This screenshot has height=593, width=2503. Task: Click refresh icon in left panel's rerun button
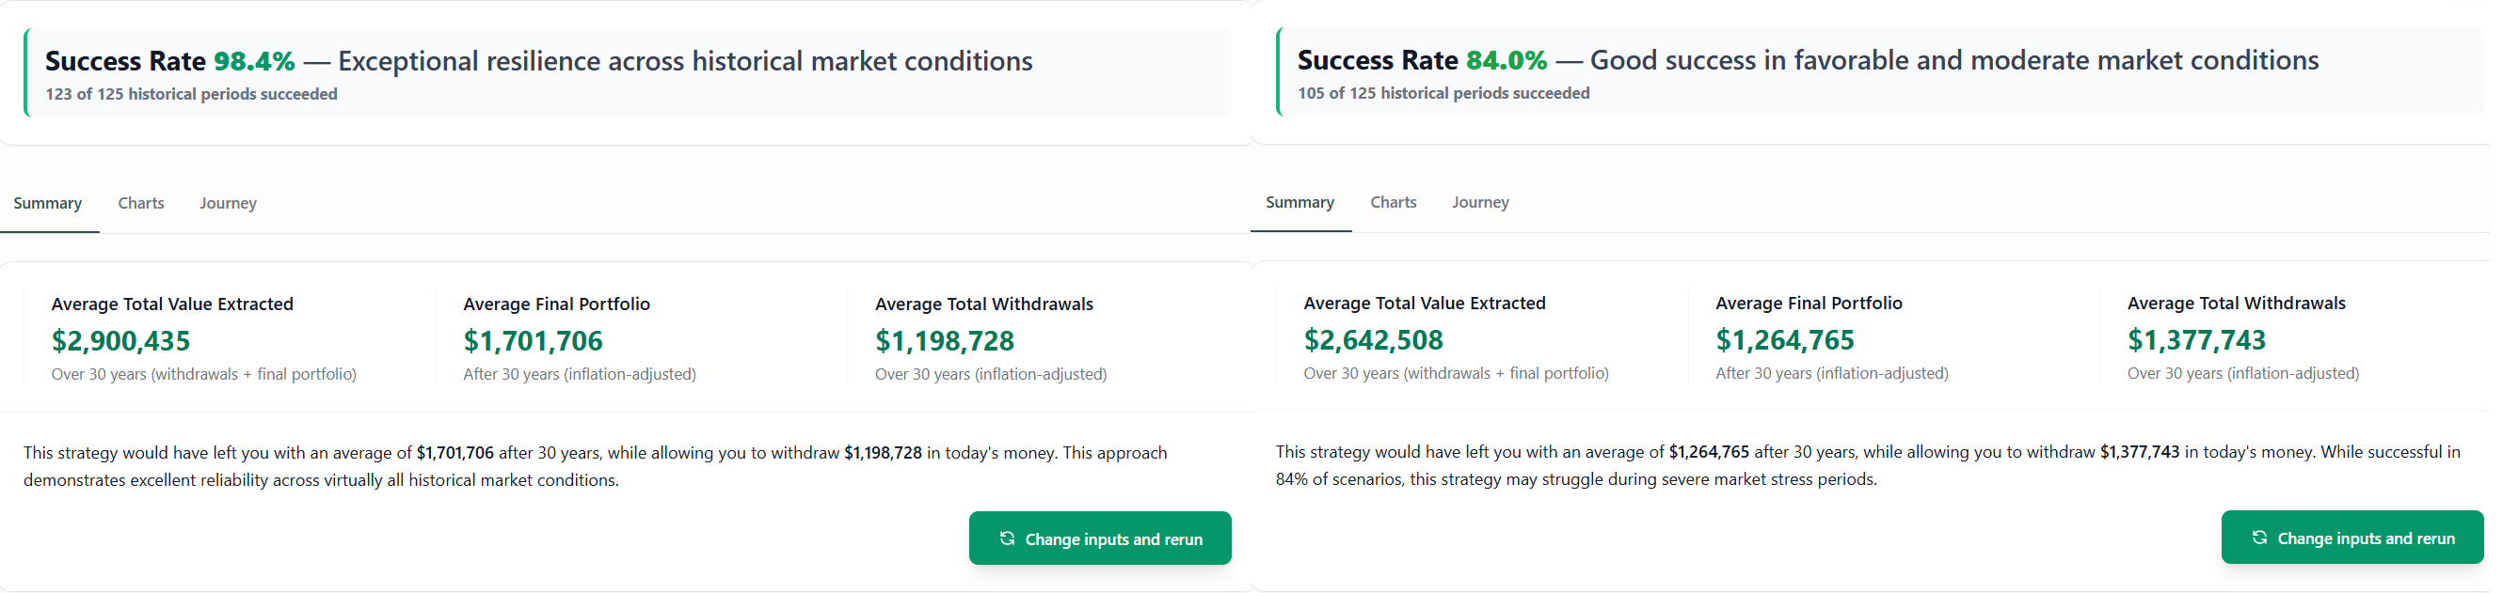click(x=1007, y=538)
